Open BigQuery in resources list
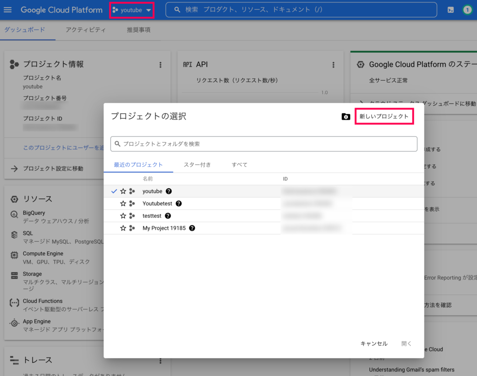 coord(34,213)
